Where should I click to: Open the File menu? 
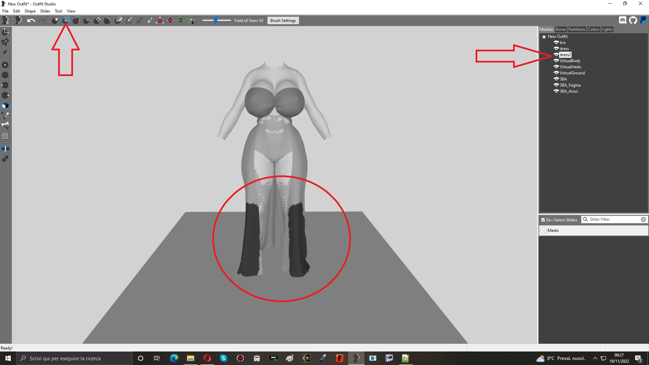(x=5, y=11)
